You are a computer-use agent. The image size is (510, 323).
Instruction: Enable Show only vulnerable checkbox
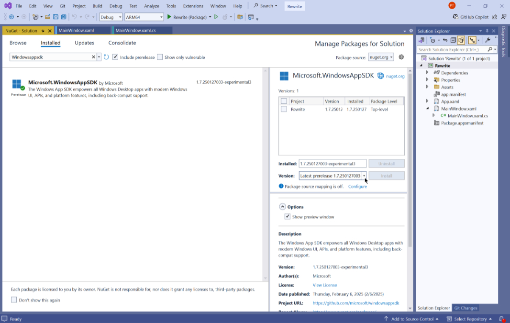160,57
